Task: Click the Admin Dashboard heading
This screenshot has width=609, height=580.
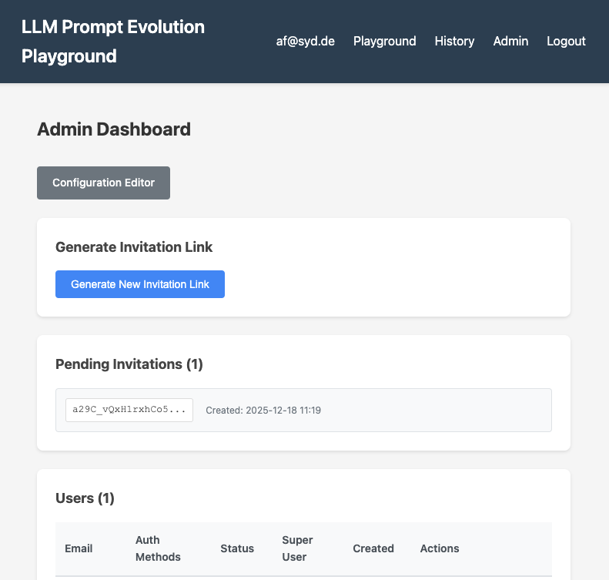Action: point(114,129)
